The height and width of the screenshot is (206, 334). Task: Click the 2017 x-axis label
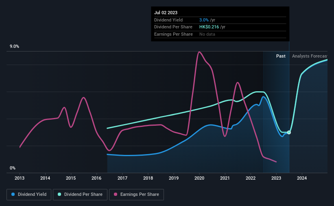point(122,178)
